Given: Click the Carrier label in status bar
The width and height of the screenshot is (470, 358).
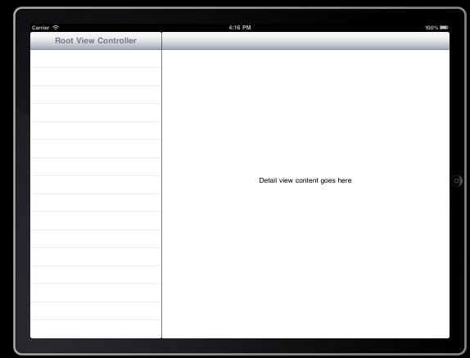Looking at the screenshot, I should (x=40, y=28).
